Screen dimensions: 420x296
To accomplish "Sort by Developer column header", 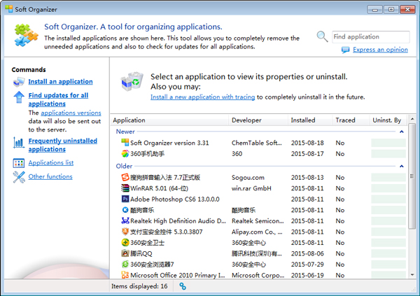I will [x=258, y=120].
